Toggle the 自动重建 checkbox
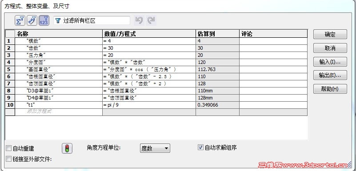 [8, 148]
